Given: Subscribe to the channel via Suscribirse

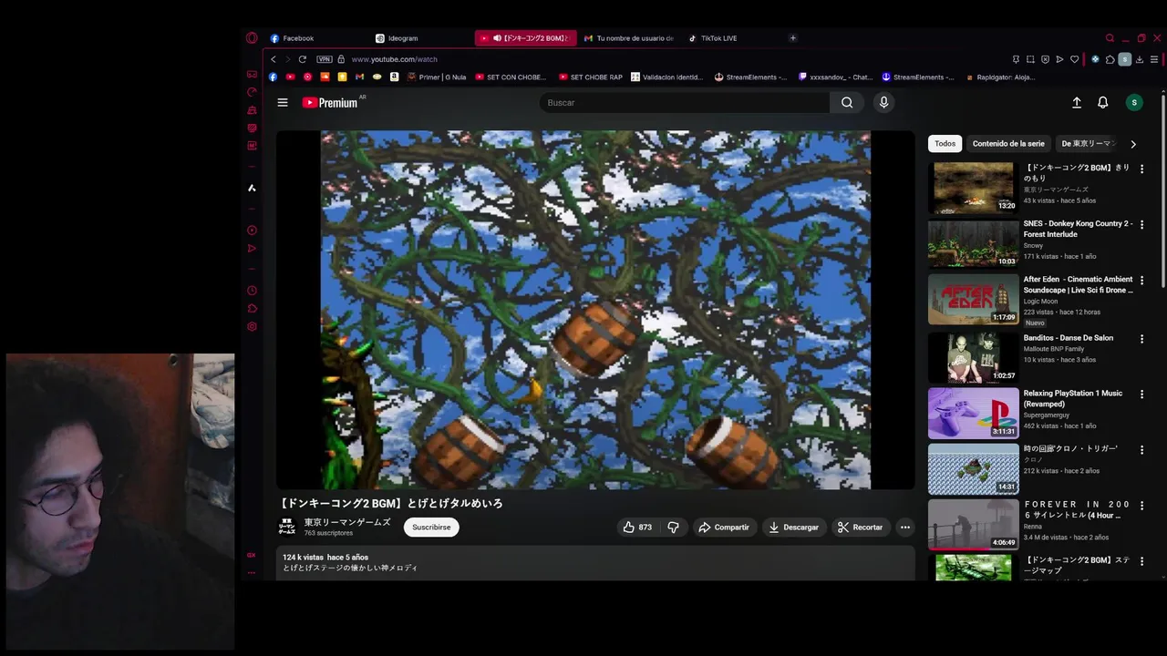Looking at the screenshot, I should click(x=431, y=527).
